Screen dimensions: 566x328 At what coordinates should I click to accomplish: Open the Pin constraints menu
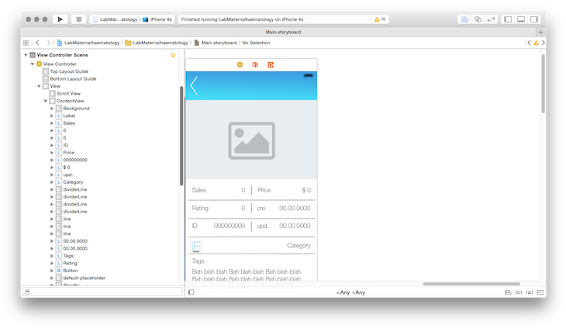tap(519, 292)
